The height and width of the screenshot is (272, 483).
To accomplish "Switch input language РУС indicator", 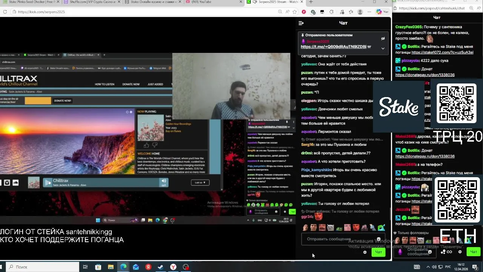I will pyautogui.click(x=448, y=267).
